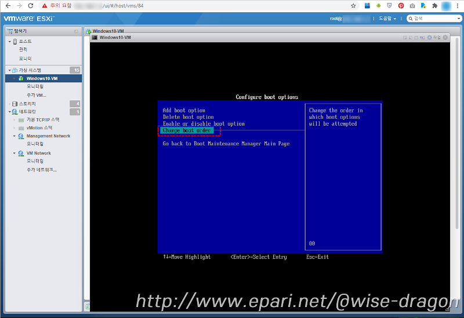Open the 도움말 help dropdown
The image size is (464, 318).
click(387, 19)
